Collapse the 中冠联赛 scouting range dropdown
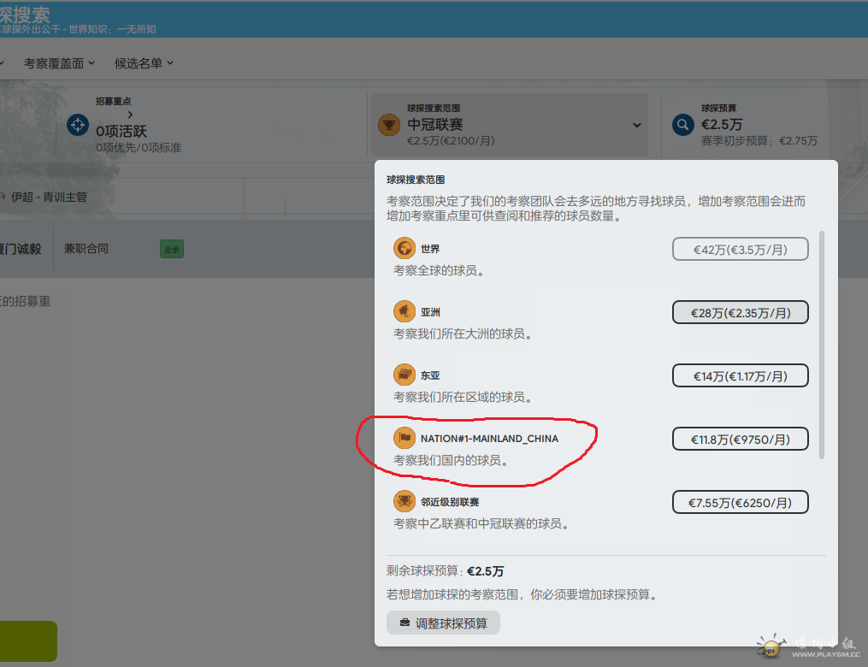Viewport: 868px width, 667px height. click(x=637, y=125)
